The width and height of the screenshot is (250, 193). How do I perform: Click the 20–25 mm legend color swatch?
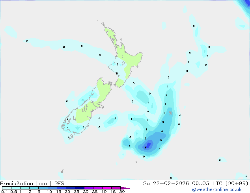tap(70, 188)
